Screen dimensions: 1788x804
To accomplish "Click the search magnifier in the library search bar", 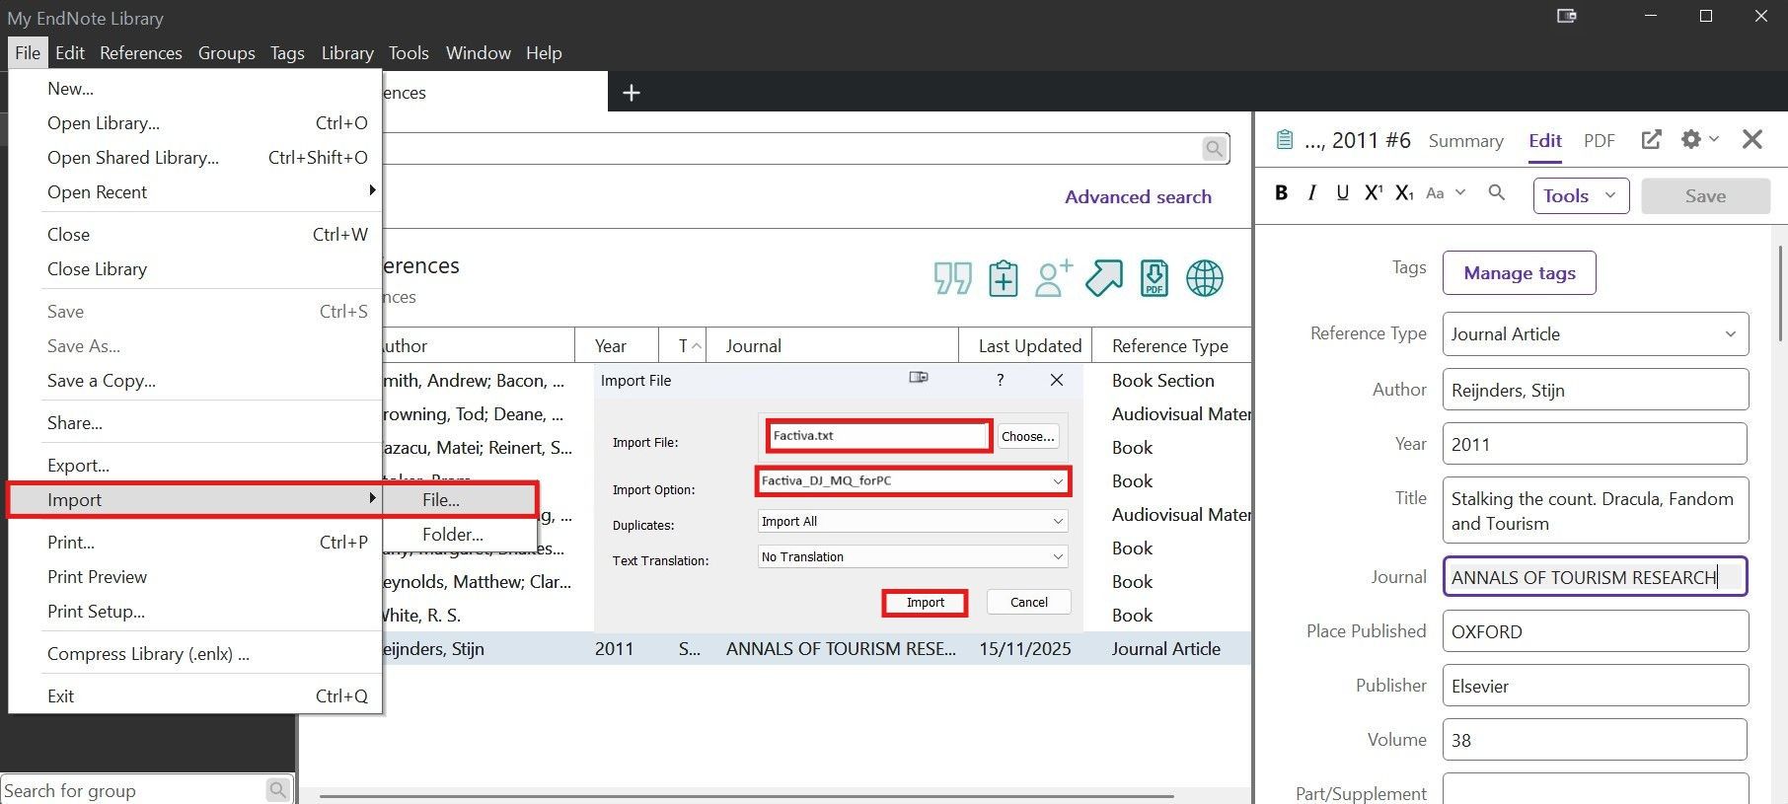I will point(1214,149).
